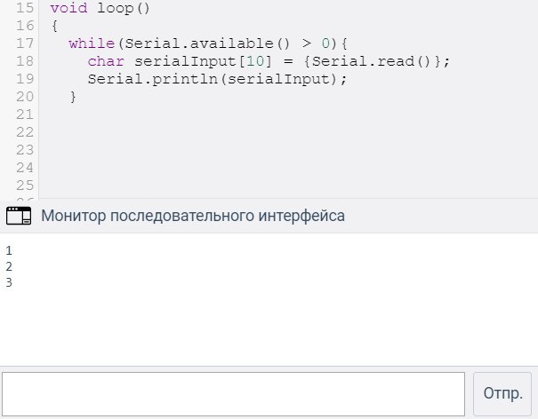Click the serial monitor text input field

click(x=233, y=394)
